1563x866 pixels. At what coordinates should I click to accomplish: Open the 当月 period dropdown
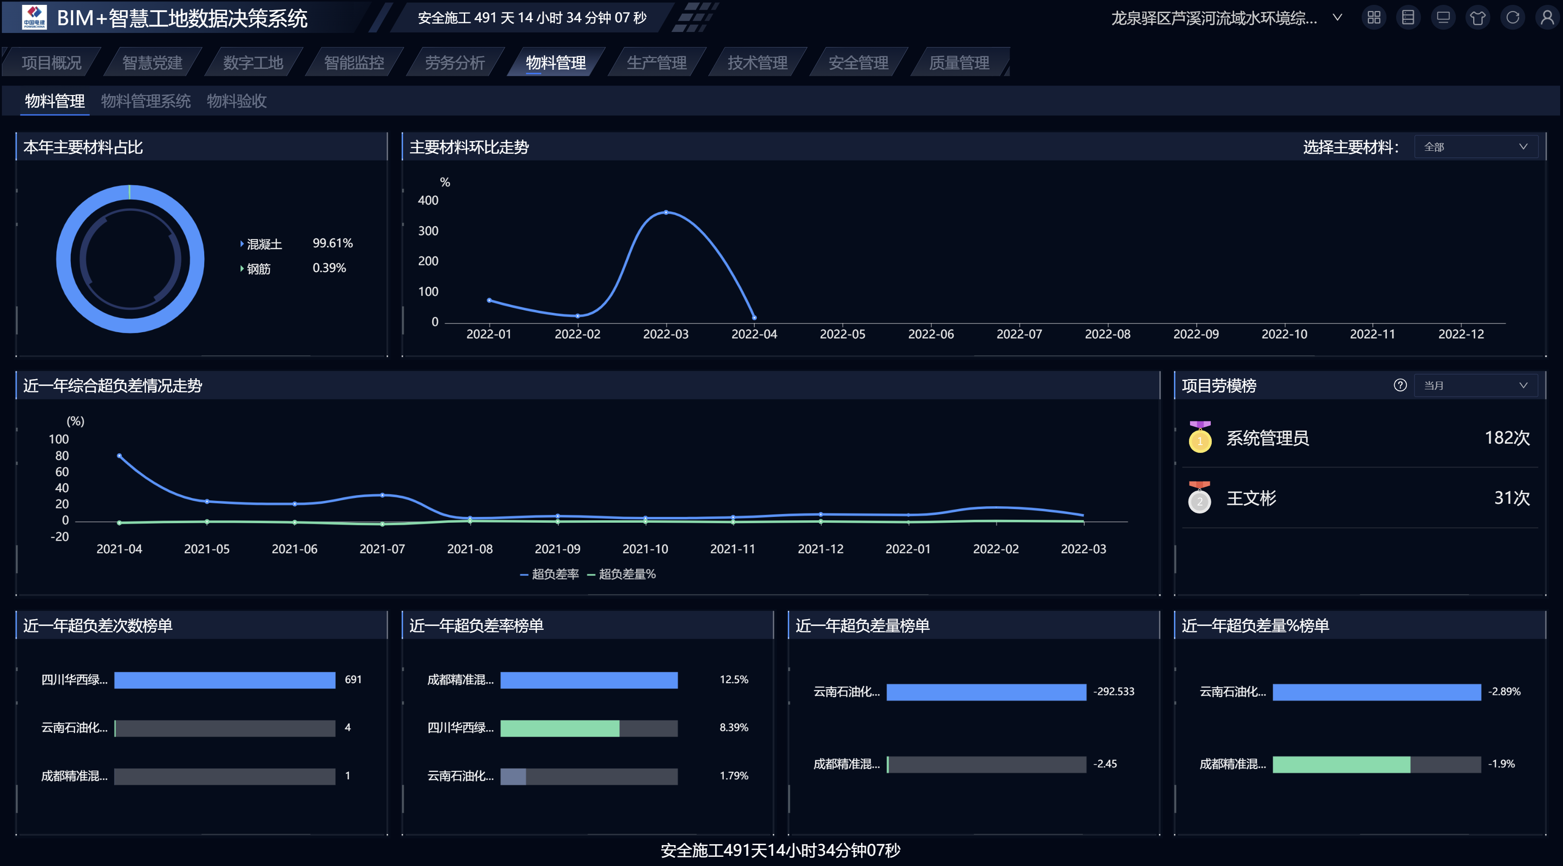click(1475, 385)
